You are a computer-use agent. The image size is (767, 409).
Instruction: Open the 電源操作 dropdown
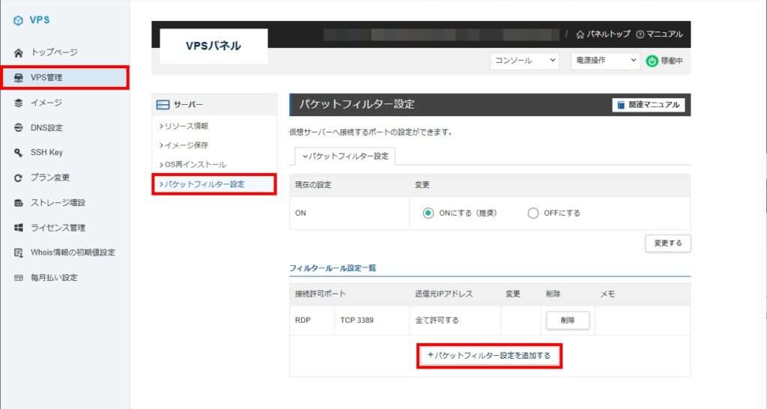coord(604,61)
